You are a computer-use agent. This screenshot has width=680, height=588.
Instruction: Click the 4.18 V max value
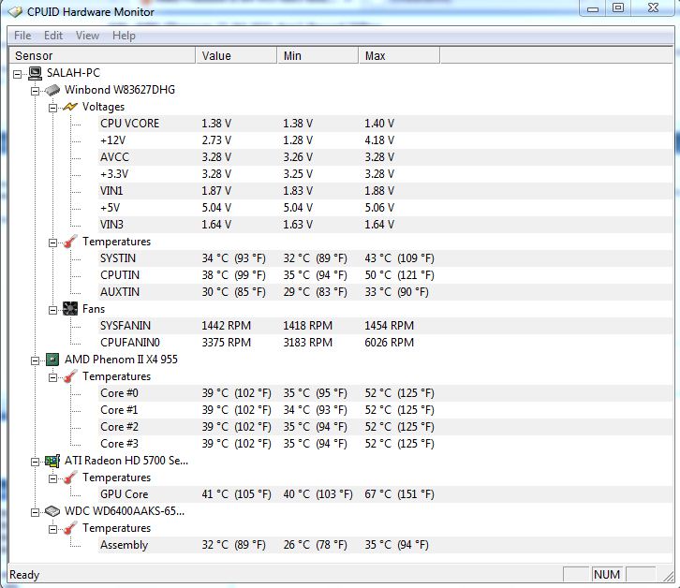click(x=379, y=140)
